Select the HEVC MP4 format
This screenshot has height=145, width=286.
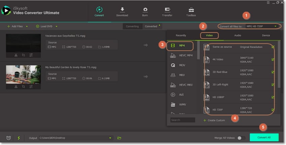click(x=182, y=56)
